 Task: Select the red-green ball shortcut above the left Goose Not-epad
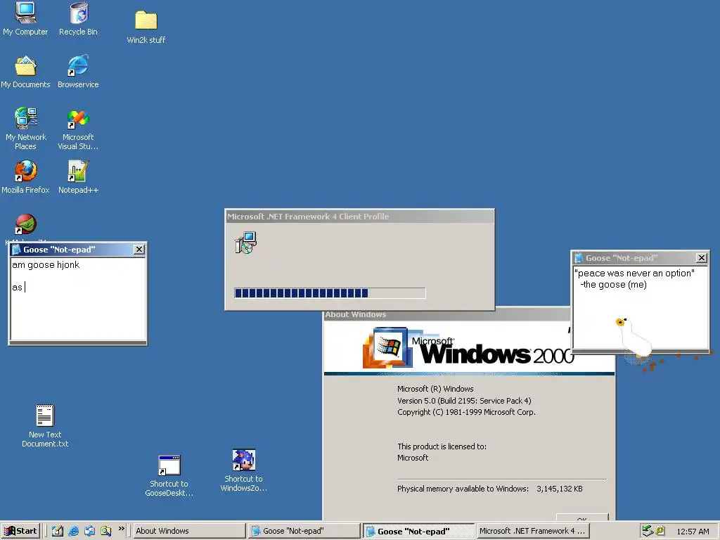coord(26,224)
